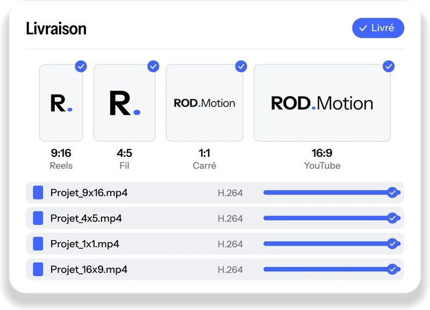Click the Projet_16x9.mp4 progress bar

pos(332,269)
